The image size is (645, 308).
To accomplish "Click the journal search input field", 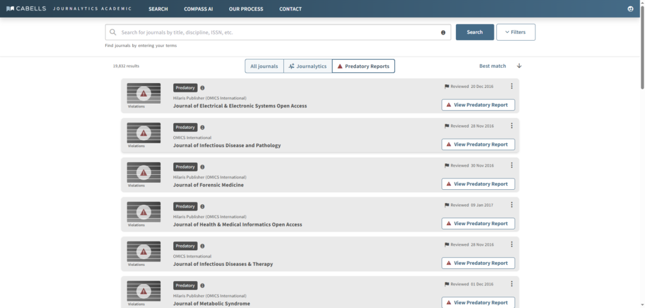I will (277, 32).
